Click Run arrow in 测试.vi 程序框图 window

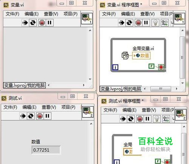(123, 119)
